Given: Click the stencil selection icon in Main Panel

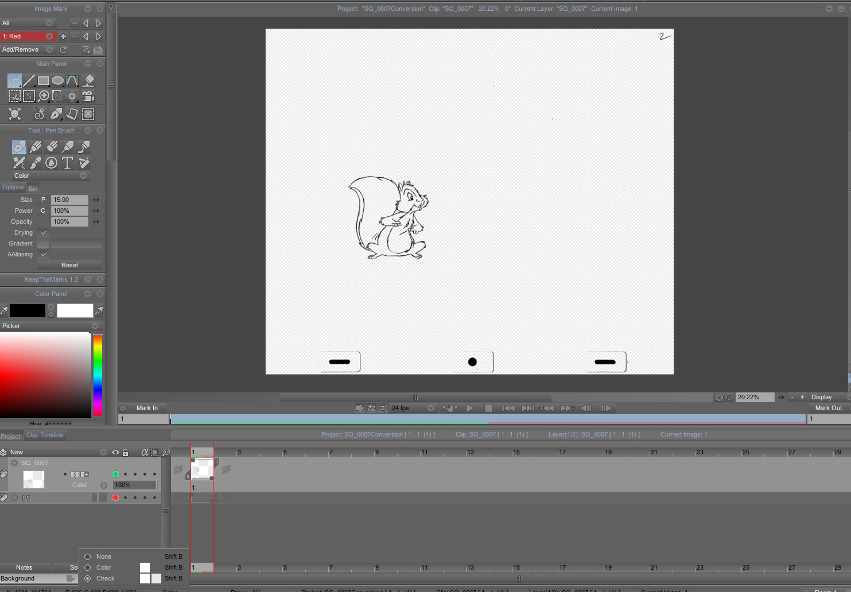Looking at the screenshot, I should point(88,114).
